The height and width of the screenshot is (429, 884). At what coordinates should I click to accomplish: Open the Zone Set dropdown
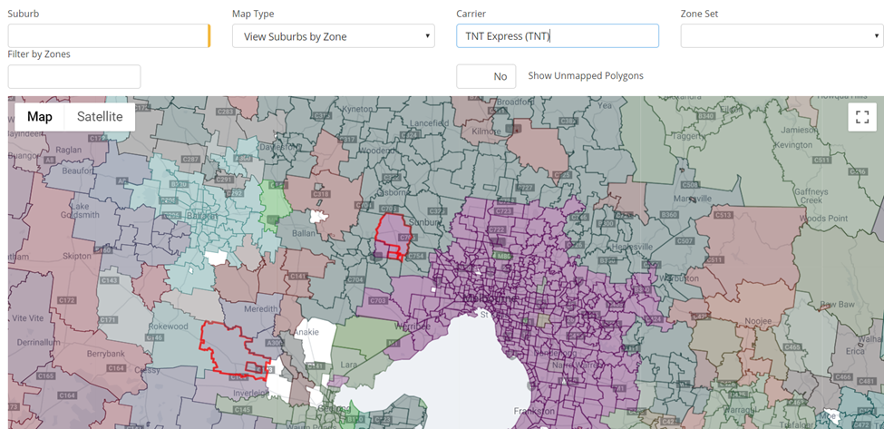coord(782,35)
